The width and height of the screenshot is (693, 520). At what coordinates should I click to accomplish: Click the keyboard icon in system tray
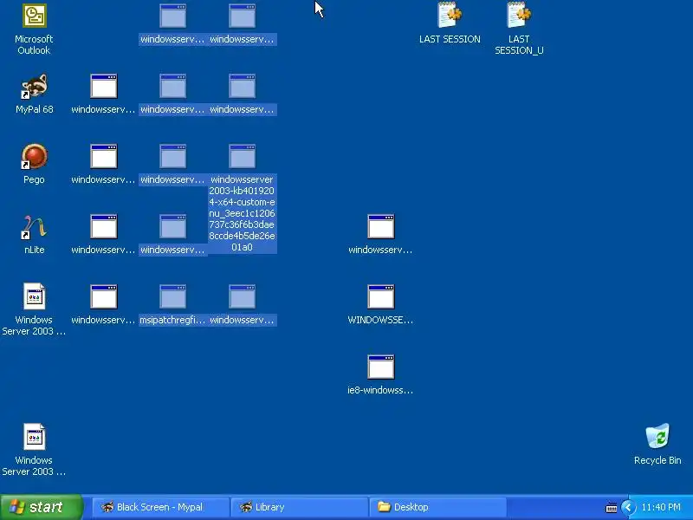click(x=612, y=508)
